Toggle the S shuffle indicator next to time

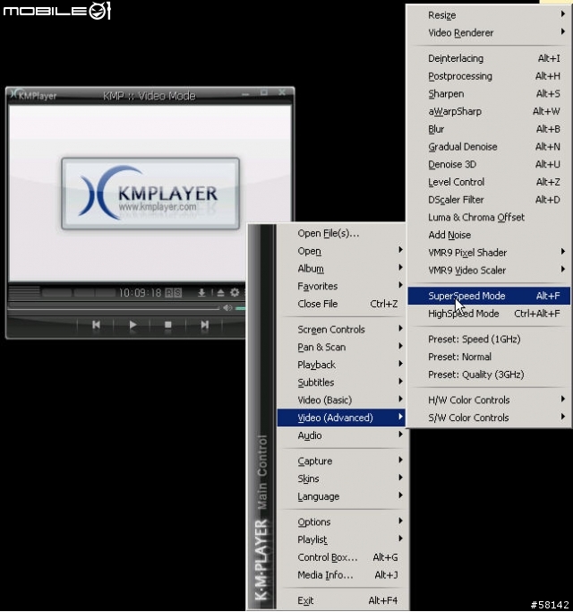177,293
